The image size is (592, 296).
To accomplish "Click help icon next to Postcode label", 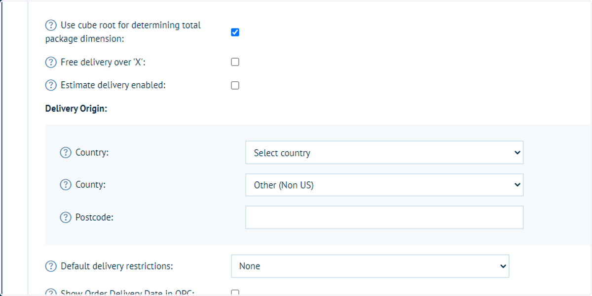I will coord(66,217).
